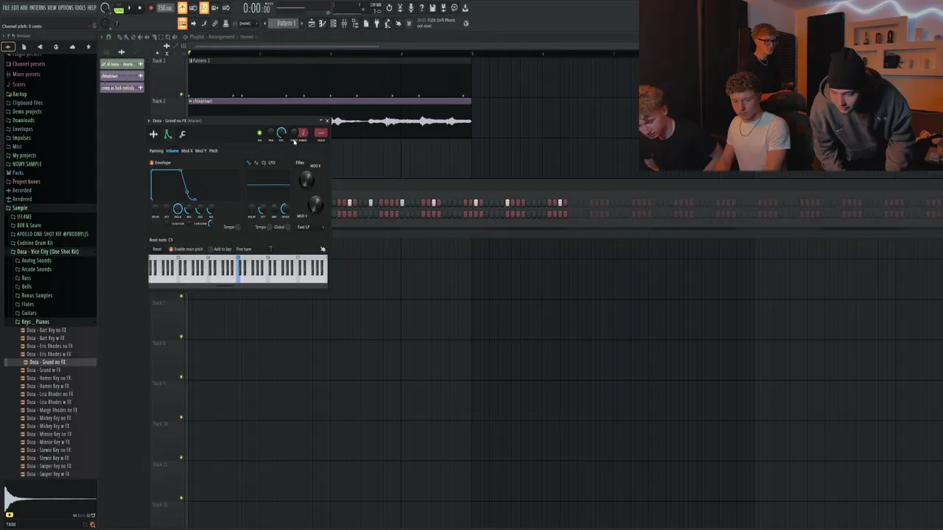Click the envelope HOLD knob
This screenshot has width=943, height=530.
tap(178, 209)
